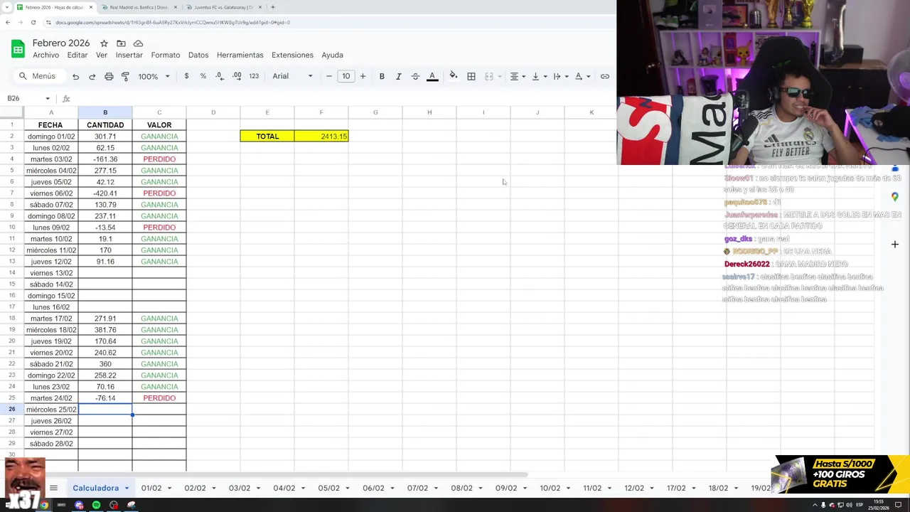910x512 pixels.
Task: Select column B header
Action: 105,112
